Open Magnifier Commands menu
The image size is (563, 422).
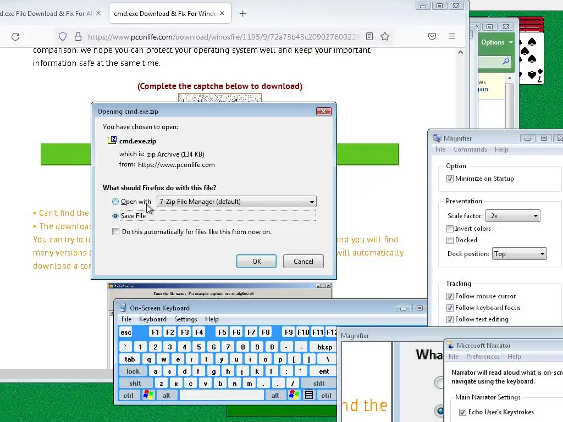(470, 149)
